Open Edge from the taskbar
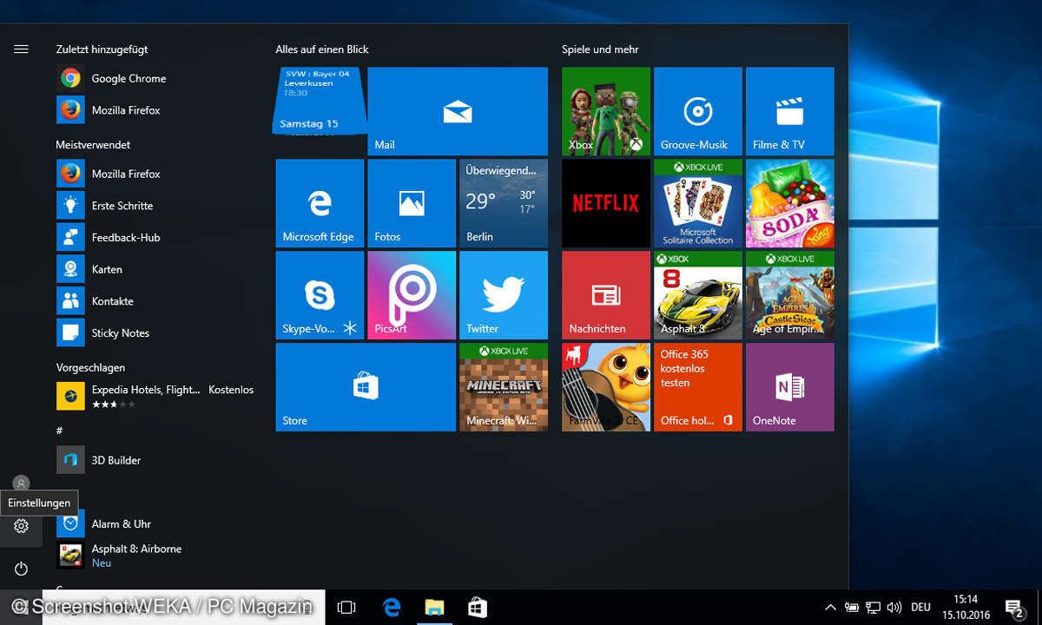The width and height of the screenshot is (1042, 625). coord(391,608)
